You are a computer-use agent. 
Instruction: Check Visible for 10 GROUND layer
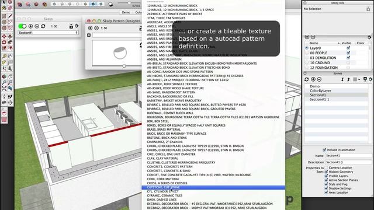(x=348, y=62)
